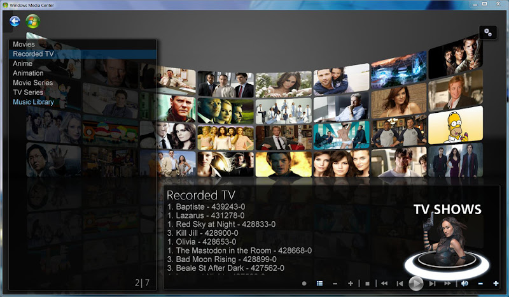Open the Anime category

[83, 64]
